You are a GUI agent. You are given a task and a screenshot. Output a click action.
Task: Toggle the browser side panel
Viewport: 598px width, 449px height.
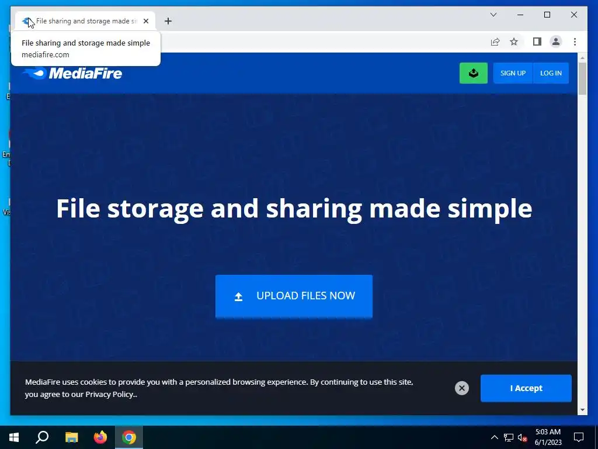pyautogui.click(x=537, y=42)
